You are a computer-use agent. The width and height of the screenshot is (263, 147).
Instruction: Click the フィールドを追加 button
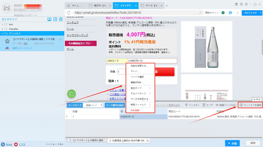pyautogui.click(x=250, y=105)
